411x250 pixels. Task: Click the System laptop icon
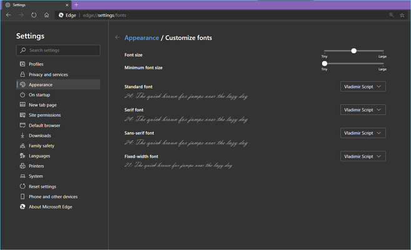coord(23,176)
